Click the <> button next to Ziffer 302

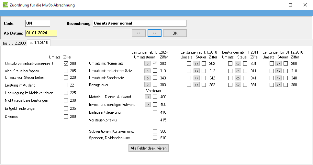tap(196, 64)
